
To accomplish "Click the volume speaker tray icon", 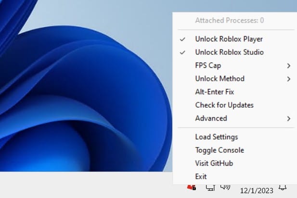I will [225, 187].
